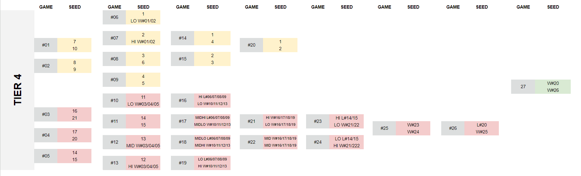Click seed cell 'HI W#01/02'
This screenshot has height=176, width=581.
143,38
